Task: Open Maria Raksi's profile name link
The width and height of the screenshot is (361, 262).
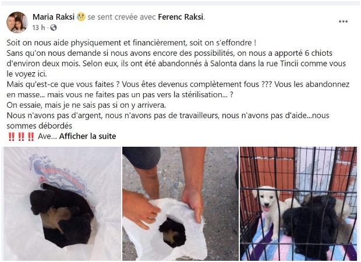Action: tap(54, 17)
